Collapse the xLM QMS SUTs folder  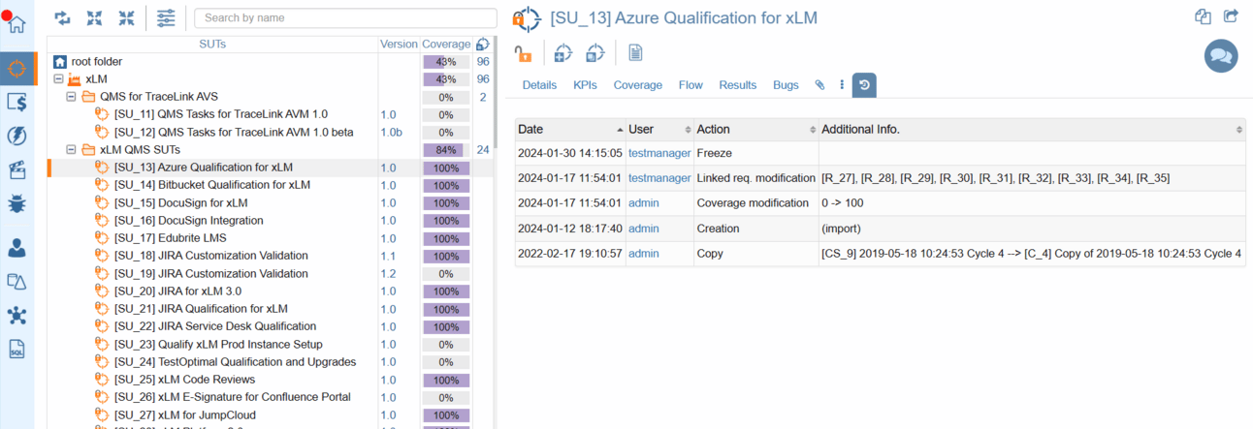(x=71, y=150)
